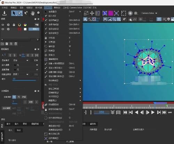Toggle the lock icon in layers header

14,25
